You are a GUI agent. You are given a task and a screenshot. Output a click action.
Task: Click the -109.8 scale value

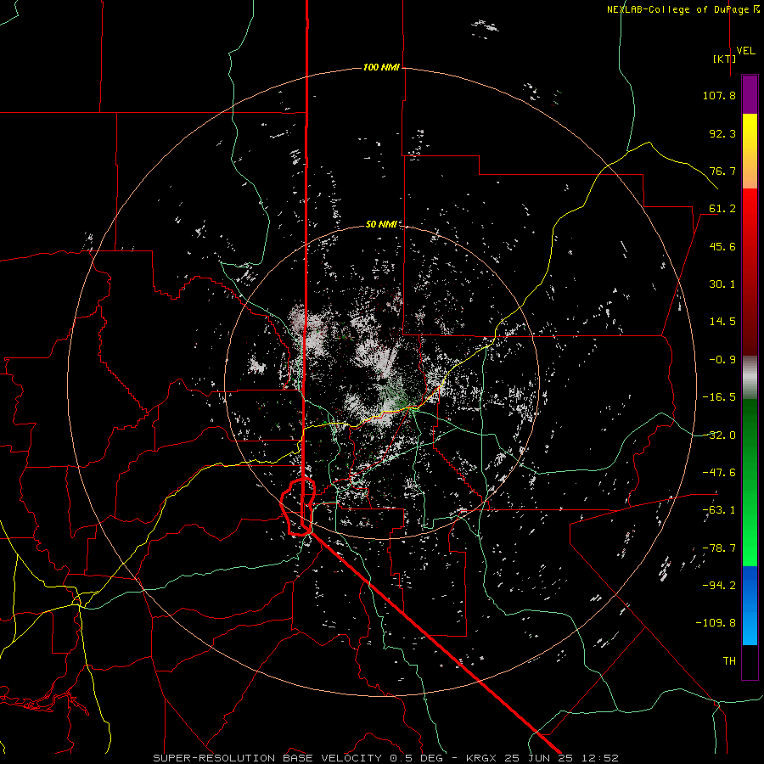click(x=716, y=623)
